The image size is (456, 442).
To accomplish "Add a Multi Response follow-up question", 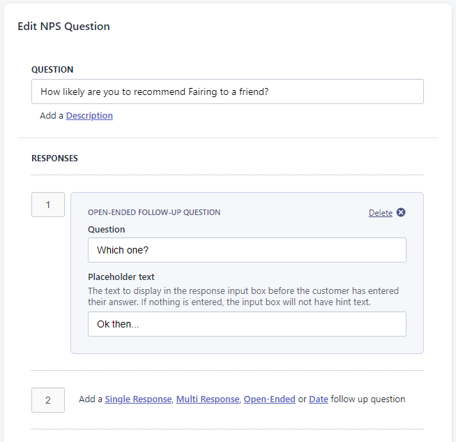I will coord(207,399).
